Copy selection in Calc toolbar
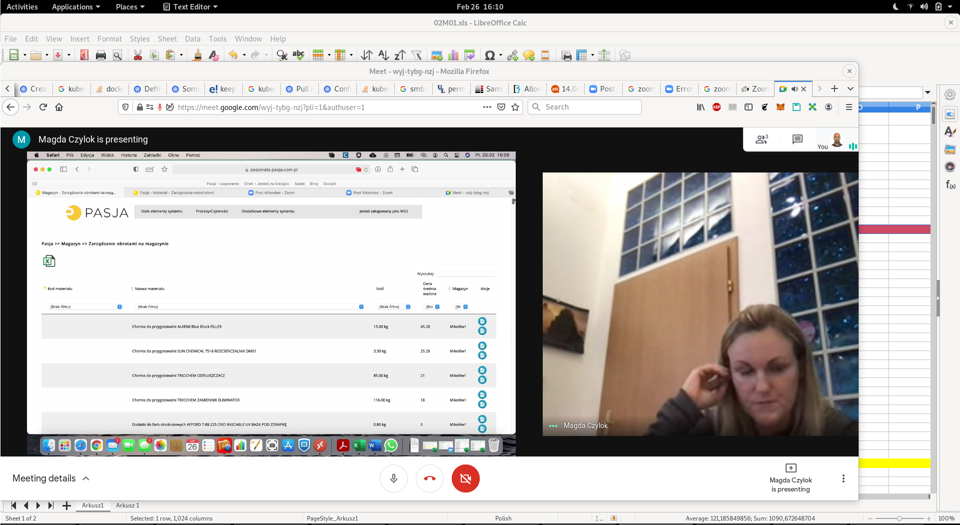Viewport: 960px width, 525px height. (154, 55)
